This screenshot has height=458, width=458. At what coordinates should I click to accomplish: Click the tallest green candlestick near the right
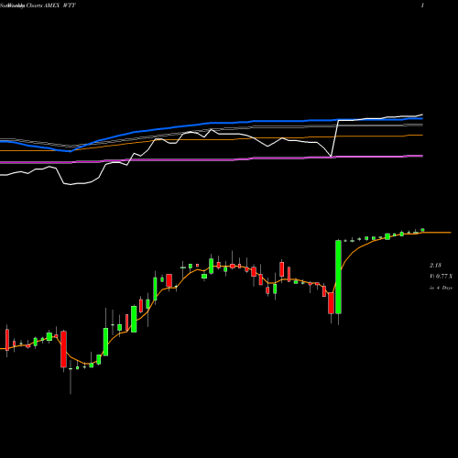pos(338,277)
